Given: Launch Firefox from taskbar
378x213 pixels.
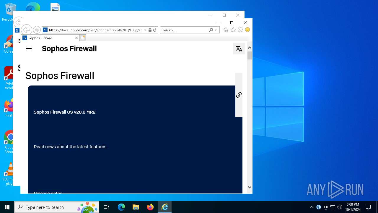Looking at the screenshot, I should pyautogui.click(x=150, y=207).
